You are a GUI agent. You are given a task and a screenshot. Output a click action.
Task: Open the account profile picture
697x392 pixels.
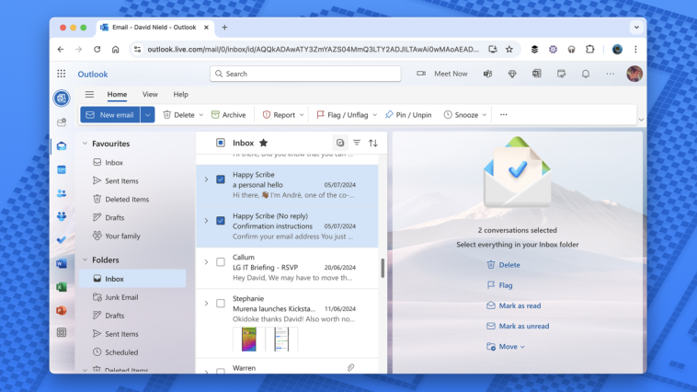coord(634,74)
